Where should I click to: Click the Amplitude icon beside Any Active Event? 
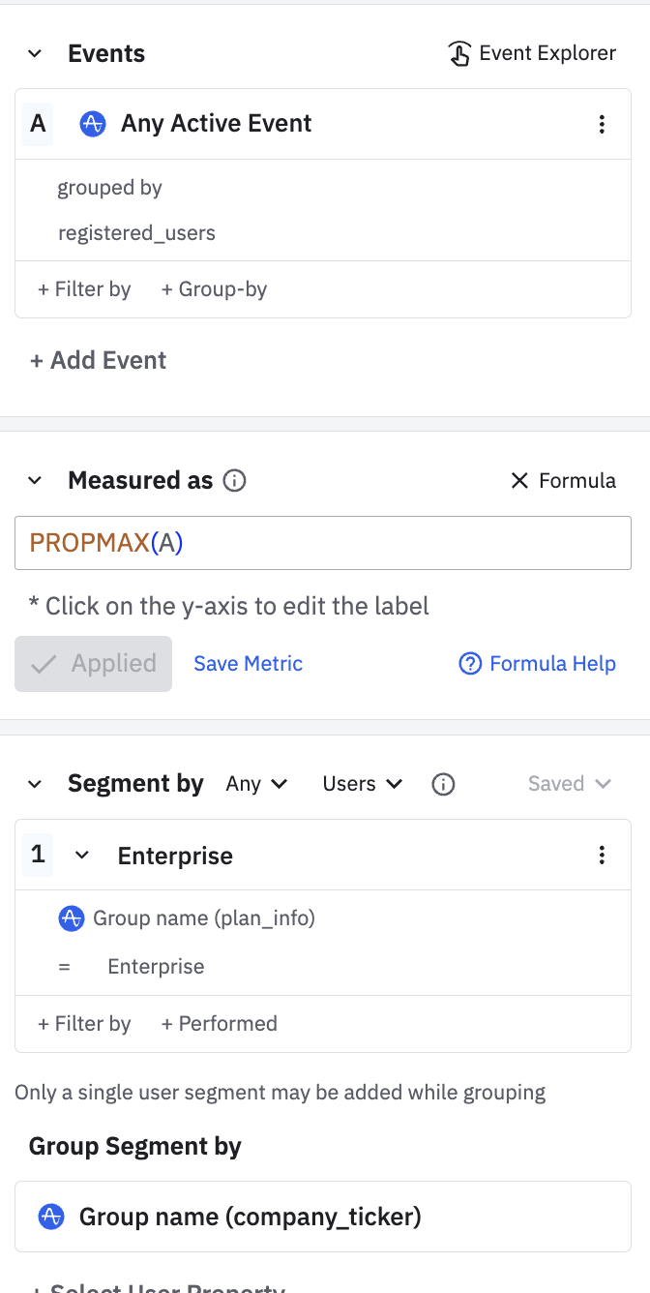click(x=93, y=124)
